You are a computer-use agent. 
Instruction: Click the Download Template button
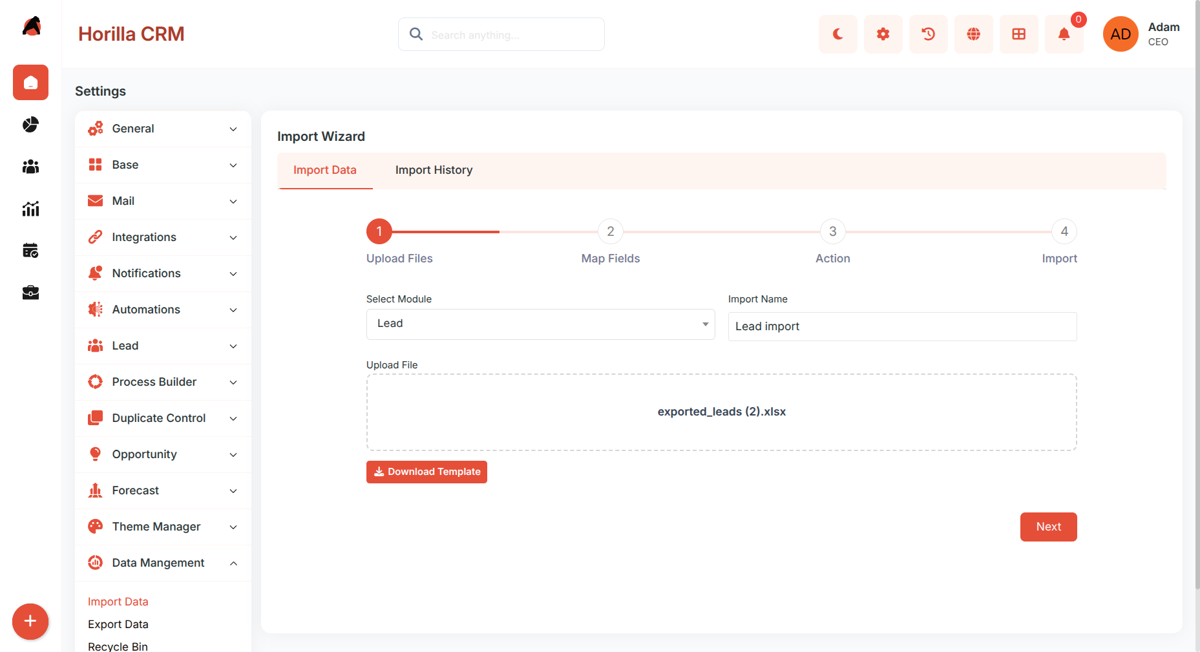[426, 472]
